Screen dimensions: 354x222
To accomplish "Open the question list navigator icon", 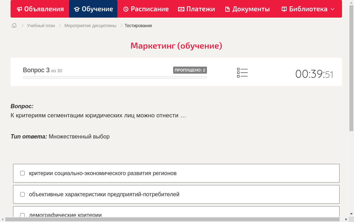I will (242, 72).
